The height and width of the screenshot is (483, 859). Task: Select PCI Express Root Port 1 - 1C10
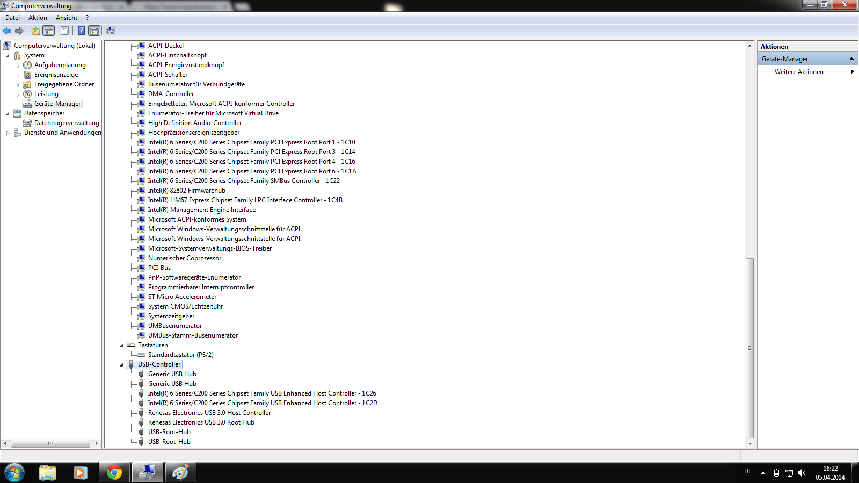pos(252,142)
